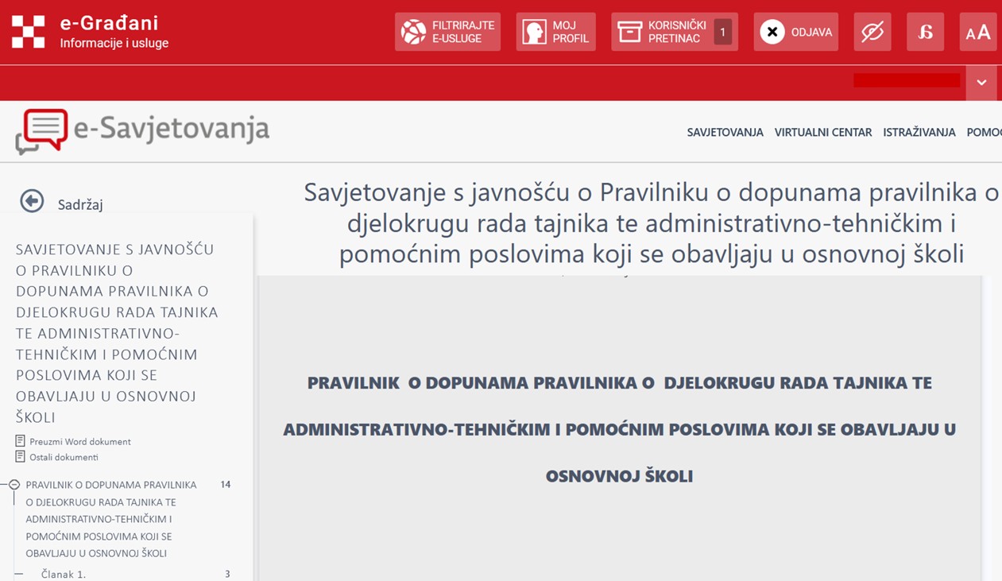The image size is (1002, 581).
Task: Open the Virtualni centar menu
Action: tap(823, 133)
